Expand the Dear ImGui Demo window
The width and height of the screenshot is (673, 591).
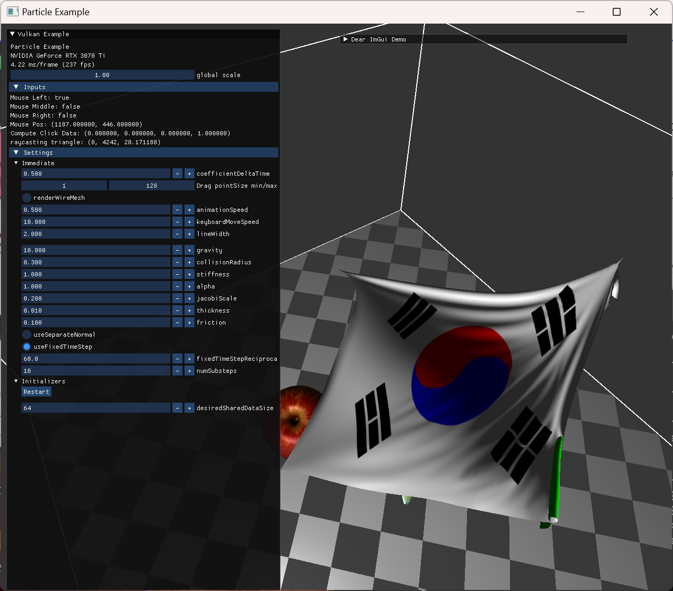tap(346, 39)
